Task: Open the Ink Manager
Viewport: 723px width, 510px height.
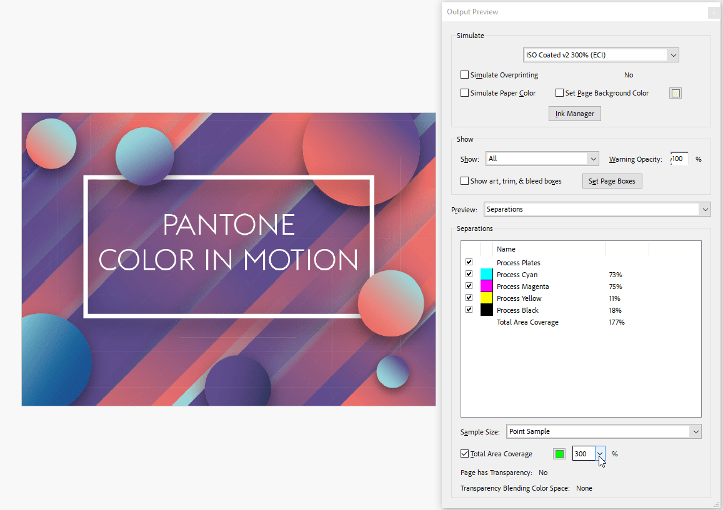Action: point(574,114)
